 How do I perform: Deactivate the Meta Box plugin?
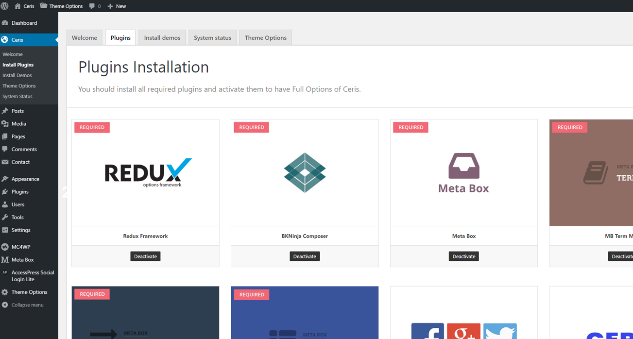[x=464, y=256]
